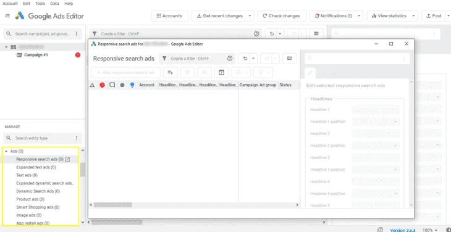Image resolution: width=451 pixels, height=232 pixels.
Task: Click the search magnifier in the right edit panel
Action: coord(310,59)
